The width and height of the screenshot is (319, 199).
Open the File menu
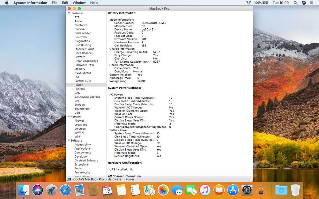55,3
